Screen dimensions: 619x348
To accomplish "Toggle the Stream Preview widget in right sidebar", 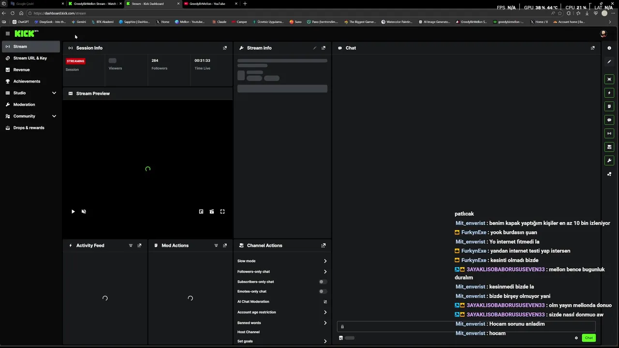I will pos(609,79).
